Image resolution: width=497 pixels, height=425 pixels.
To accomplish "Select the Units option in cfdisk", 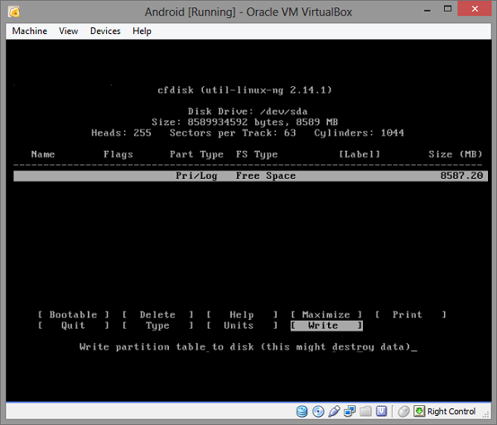I will (242, 326).
